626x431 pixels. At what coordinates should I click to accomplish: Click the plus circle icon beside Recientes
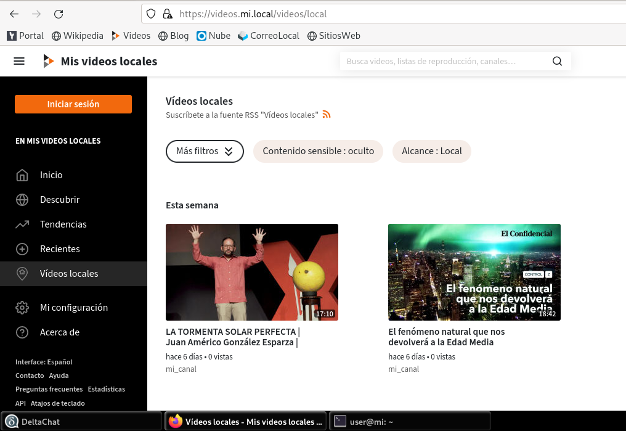click(22, 249)
